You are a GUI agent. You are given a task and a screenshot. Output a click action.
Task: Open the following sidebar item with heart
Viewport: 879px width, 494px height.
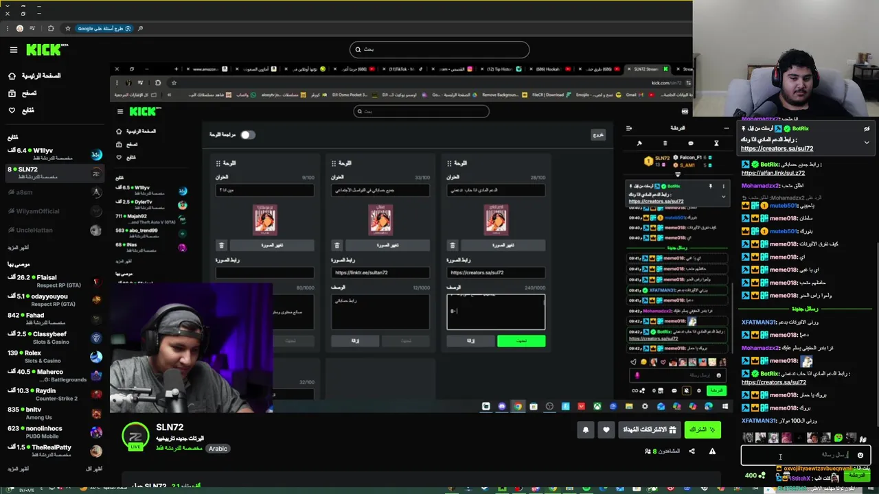coord(21,110)
